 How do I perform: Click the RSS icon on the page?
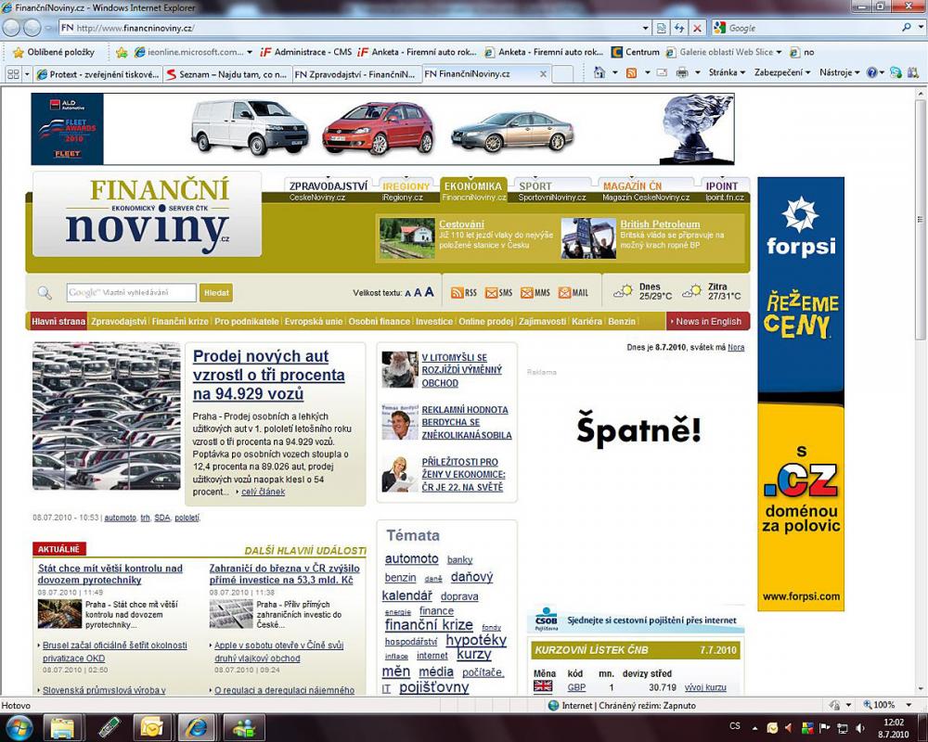457,292
